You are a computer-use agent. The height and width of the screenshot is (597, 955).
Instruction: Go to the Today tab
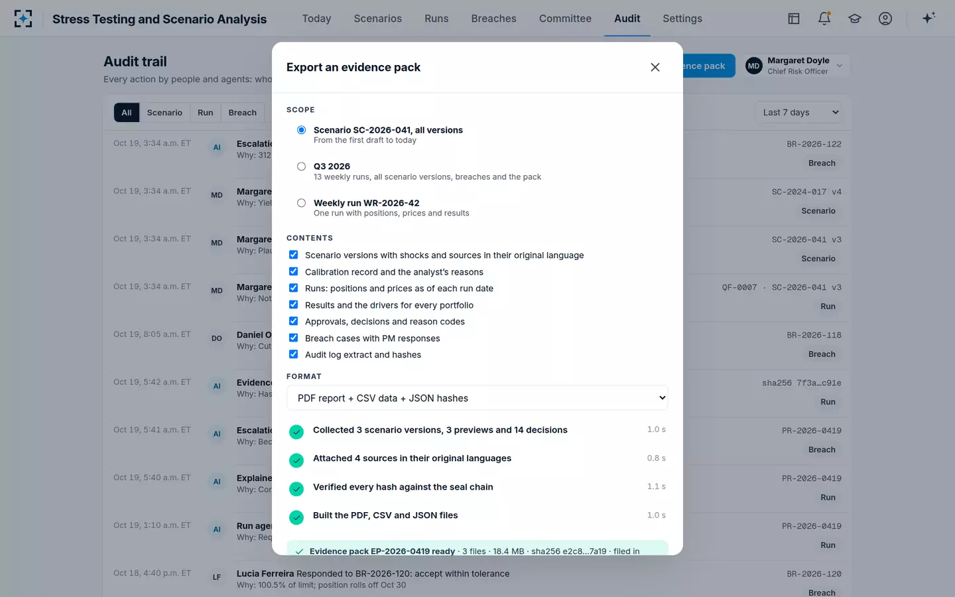click(316, 19)
